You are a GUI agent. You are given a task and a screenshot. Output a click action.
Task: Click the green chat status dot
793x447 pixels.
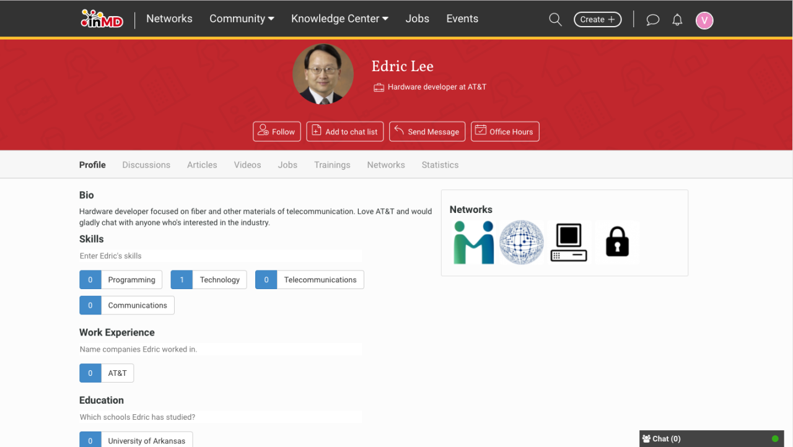(775, 439)
